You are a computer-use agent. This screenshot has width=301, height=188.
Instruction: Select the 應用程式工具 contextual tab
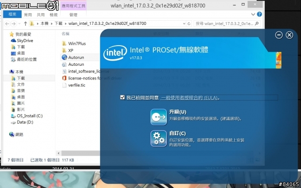pyautogui.click(x=73, y=6)
